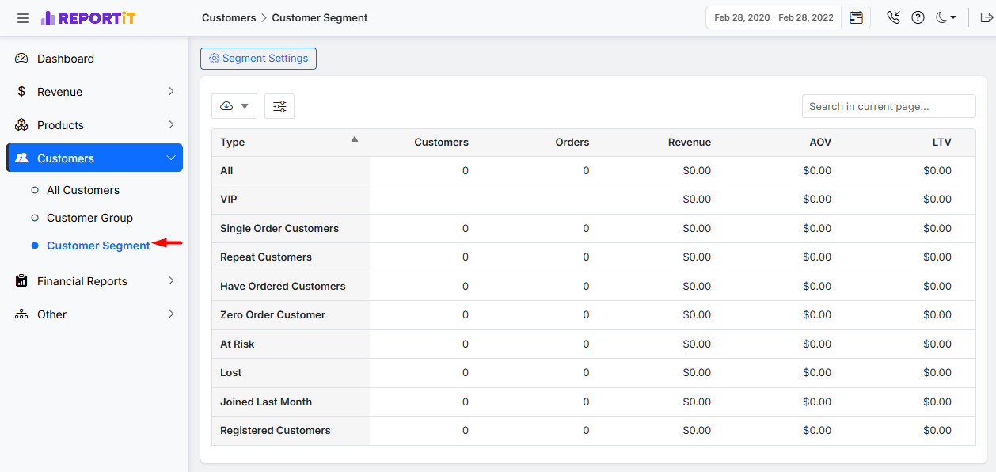Image resolution: width=996 pixels, height=472 pixels.
Task: Click the search in current page field
Action: tap(888, 106)
